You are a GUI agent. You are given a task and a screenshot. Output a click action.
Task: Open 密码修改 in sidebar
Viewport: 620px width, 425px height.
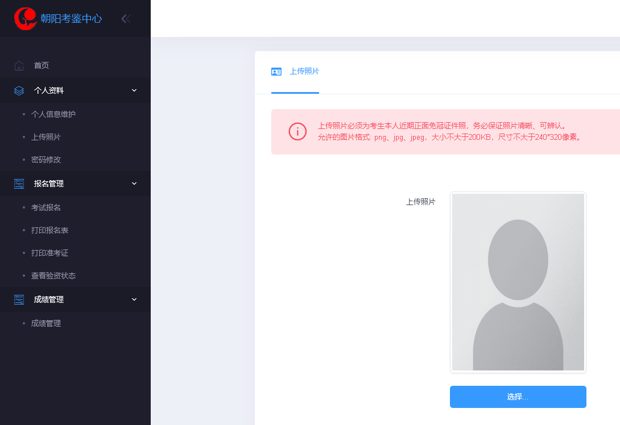[46, 160]
